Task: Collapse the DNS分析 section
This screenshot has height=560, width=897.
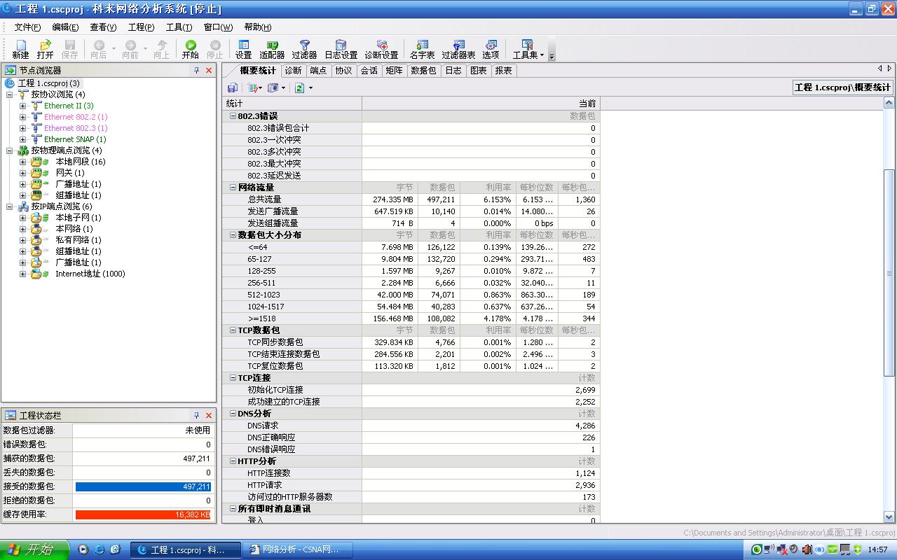Action: (x=233, y=414)
